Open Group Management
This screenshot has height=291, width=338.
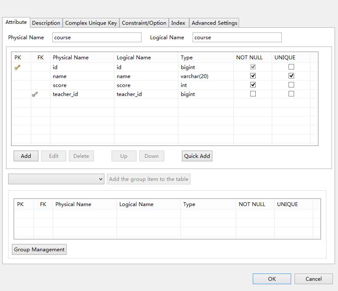coord(39,250)
